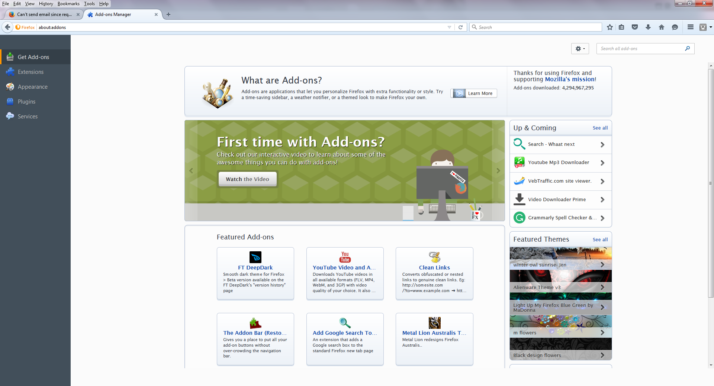Click the magnifier icon in the browser search bar

pos(474,27)
